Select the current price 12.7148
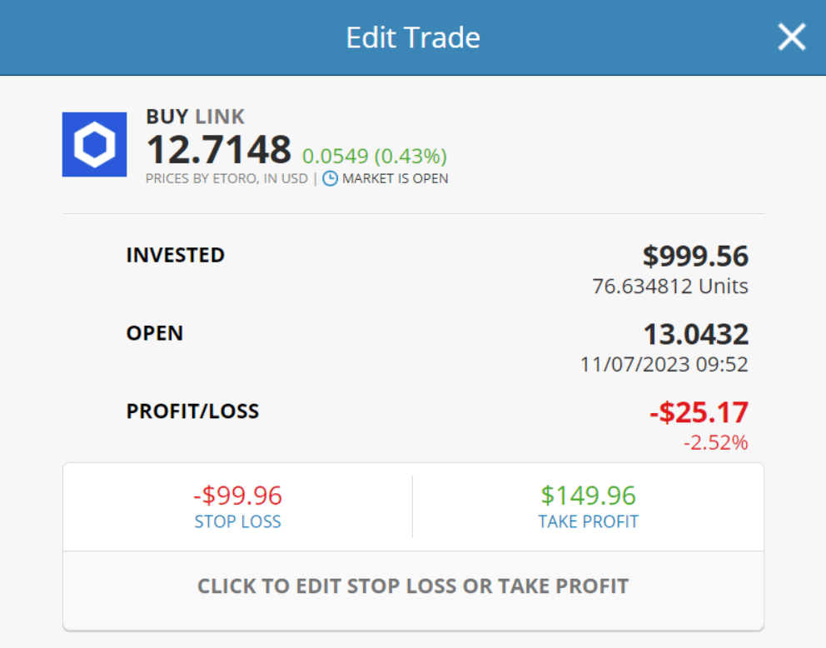Screen dimensions: 826x648 (218, 149)
